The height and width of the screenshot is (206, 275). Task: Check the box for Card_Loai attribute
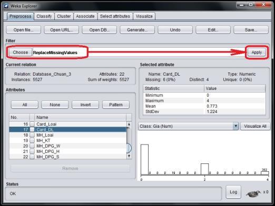(x=32, y=124)
